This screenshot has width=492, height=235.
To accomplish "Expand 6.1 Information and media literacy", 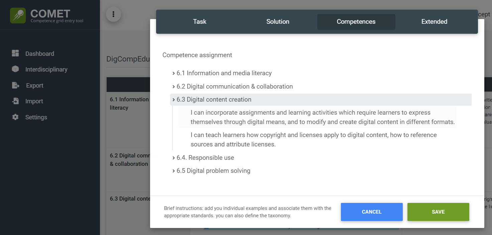I will [x=224, y=73].
